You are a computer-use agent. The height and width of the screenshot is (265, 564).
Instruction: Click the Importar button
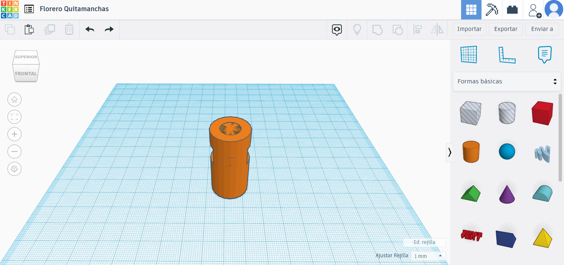tap(469, 29)
